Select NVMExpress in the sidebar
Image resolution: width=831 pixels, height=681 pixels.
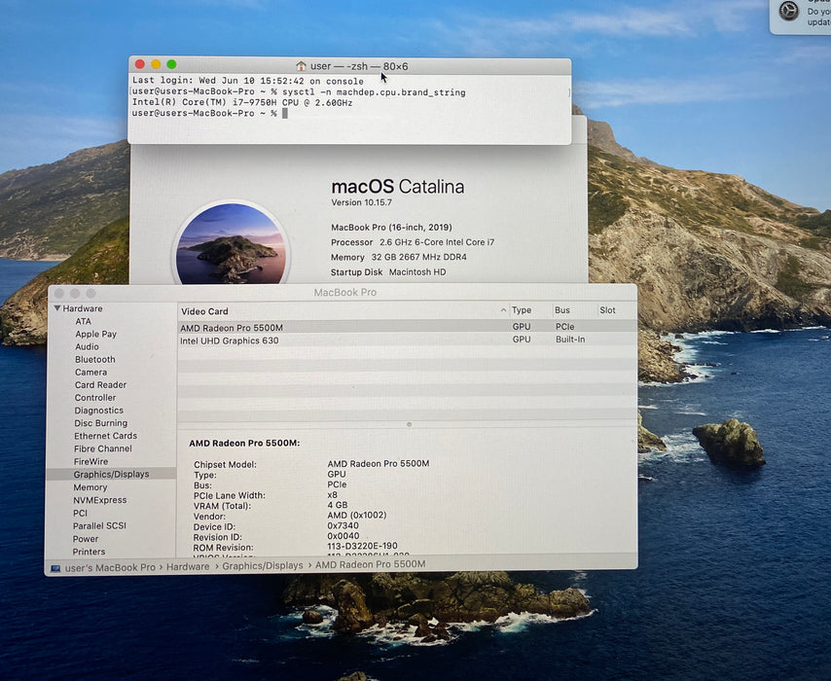[99, 500]
